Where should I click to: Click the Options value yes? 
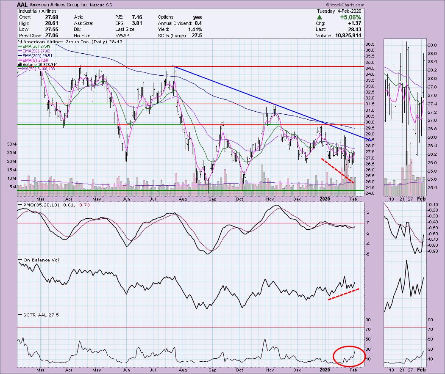197,17
